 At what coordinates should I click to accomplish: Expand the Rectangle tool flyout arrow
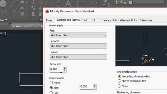(27, 2)
